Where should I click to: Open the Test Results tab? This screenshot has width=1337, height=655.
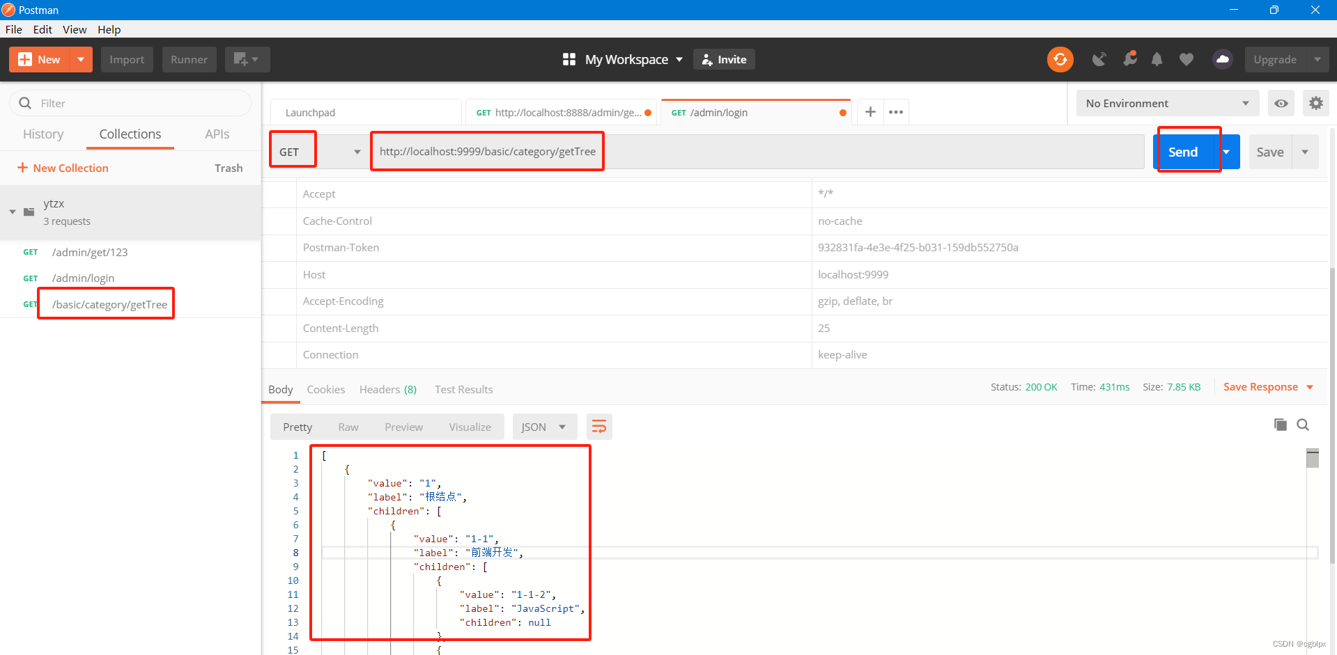point(464,389)
